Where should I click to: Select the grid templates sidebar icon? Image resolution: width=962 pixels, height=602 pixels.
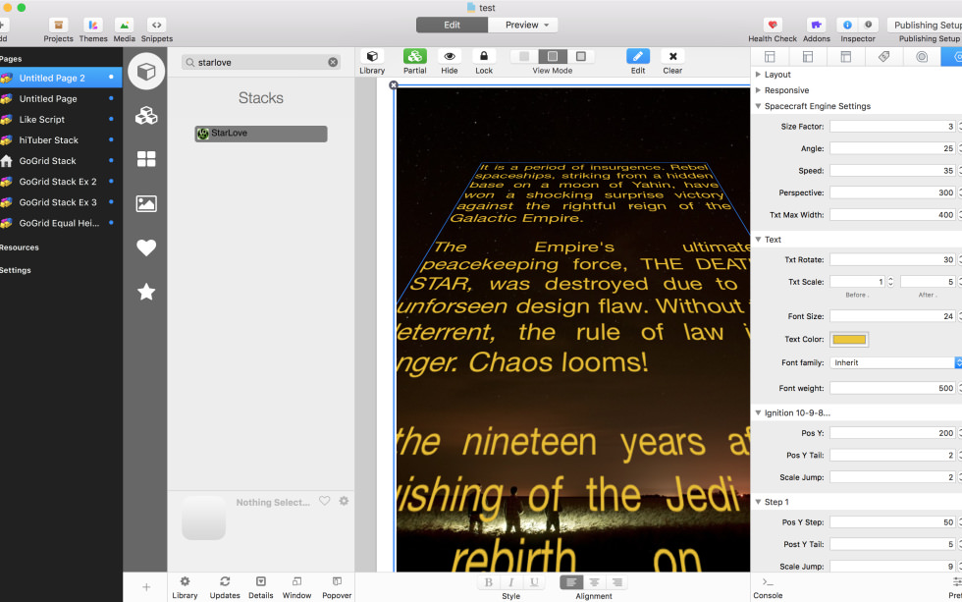tap(146, 159)
